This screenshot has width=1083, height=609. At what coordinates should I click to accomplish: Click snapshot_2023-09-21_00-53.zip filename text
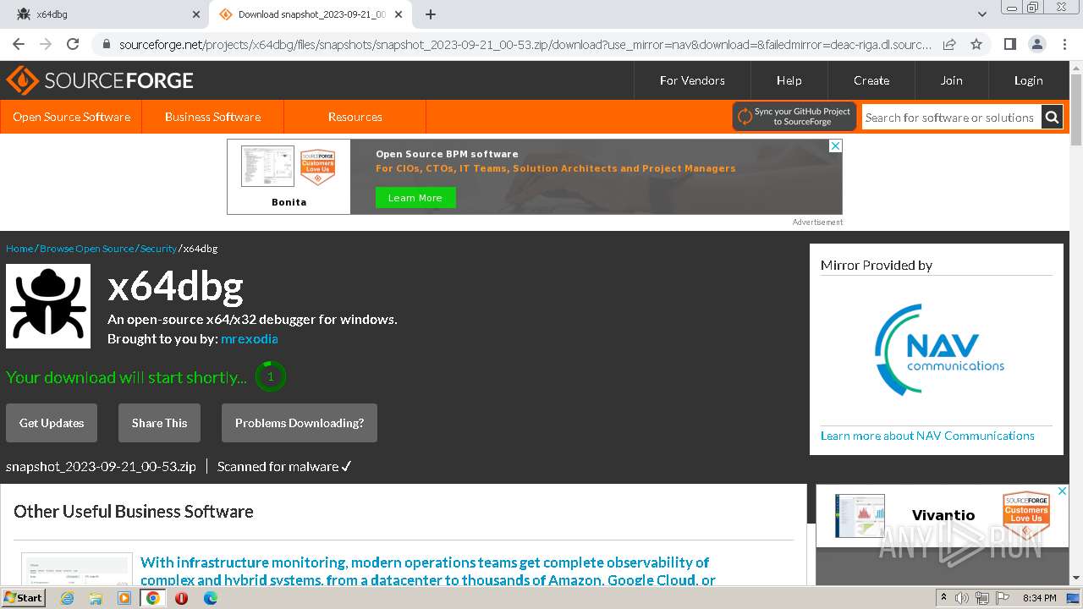101,466
